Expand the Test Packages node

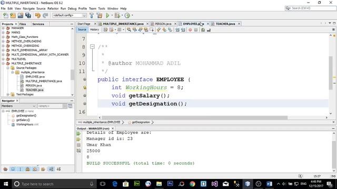(x=8, y=94)
